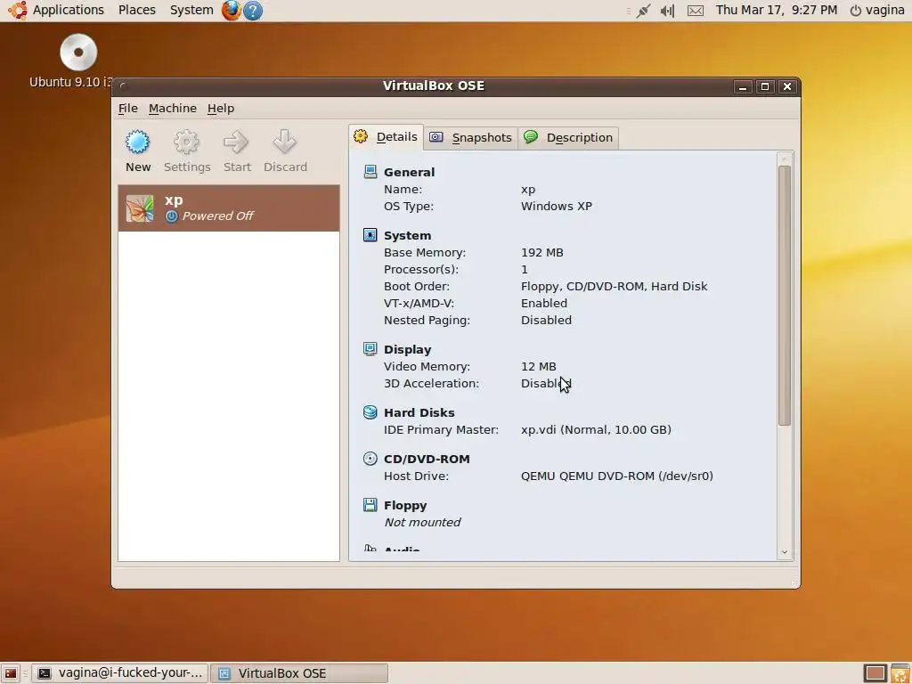Click the Nested Paging 'Disabled' value
The height and width of the screenshot is (684, 912).
click(x=546, y=320)
